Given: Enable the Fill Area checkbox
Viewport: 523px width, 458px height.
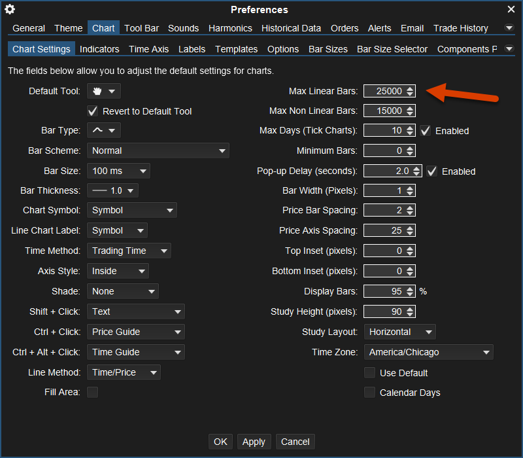Looking at the screenshot, I should pos(93,392).
